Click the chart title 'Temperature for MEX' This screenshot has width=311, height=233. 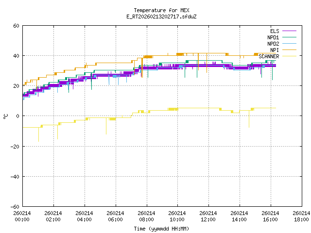[x=161, y=10]
